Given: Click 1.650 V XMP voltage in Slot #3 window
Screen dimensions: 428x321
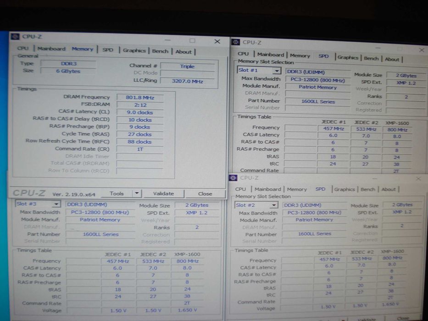Looking at the screenshot, I should click(187, 310).
